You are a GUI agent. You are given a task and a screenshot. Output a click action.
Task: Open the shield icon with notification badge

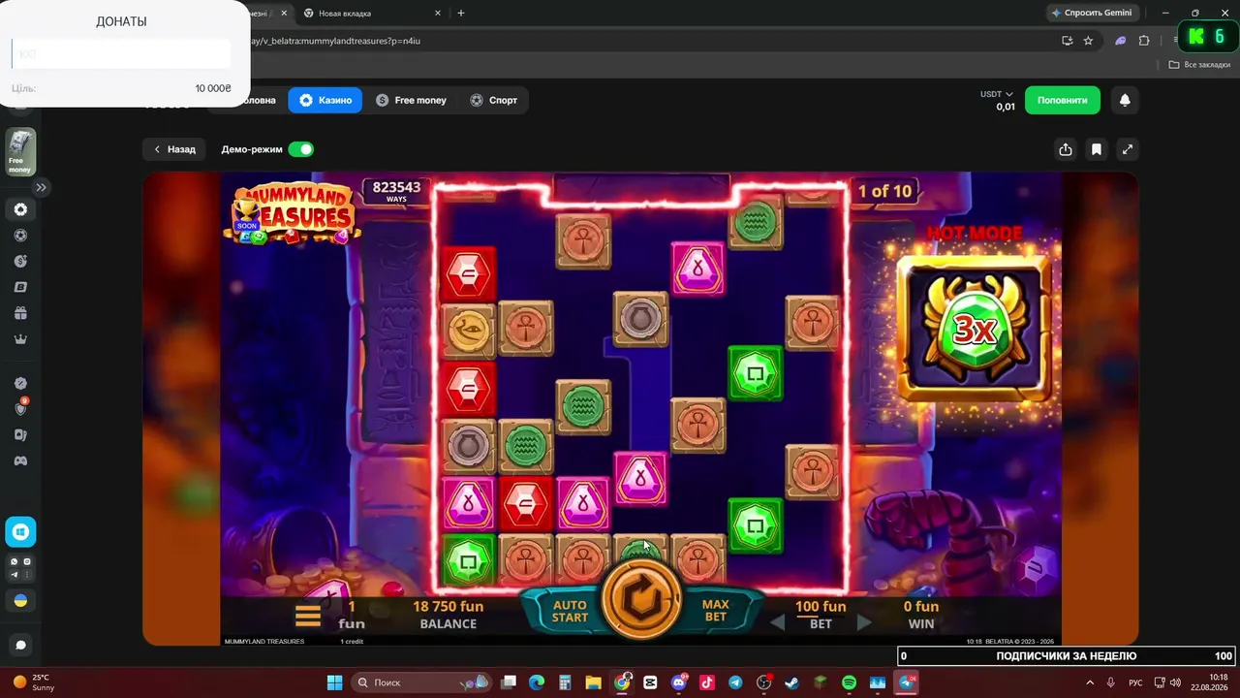pos(20,408)
